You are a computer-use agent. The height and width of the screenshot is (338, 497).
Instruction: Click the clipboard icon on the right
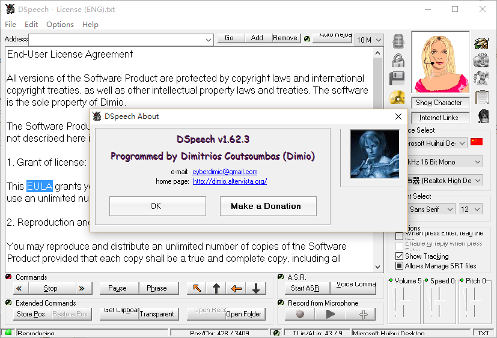click(481, 97)
